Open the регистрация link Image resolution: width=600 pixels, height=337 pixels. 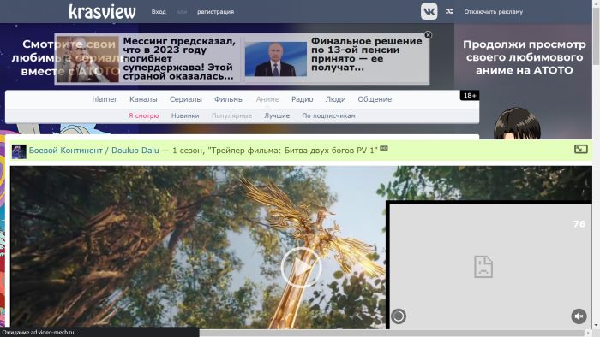pos(215,12)
